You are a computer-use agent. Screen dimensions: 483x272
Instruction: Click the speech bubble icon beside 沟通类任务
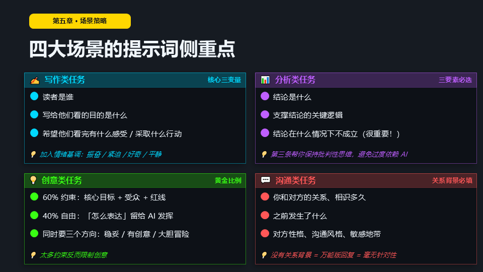click(265, 180)
